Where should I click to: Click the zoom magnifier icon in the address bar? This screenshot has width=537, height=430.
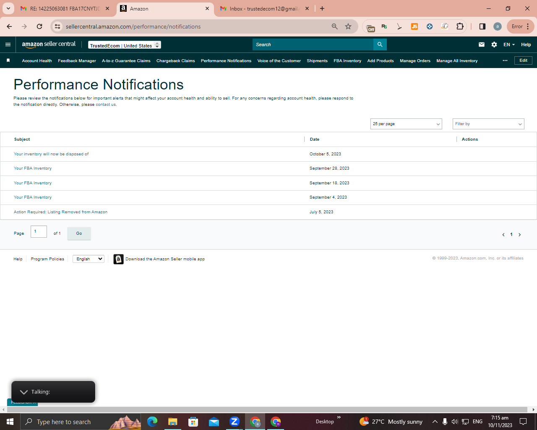pyautogui.click(x=335, y=26)
